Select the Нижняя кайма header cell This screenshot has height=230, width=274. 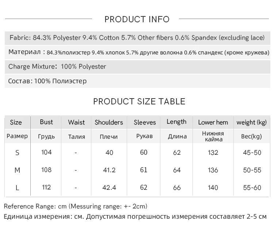[213, 137]
